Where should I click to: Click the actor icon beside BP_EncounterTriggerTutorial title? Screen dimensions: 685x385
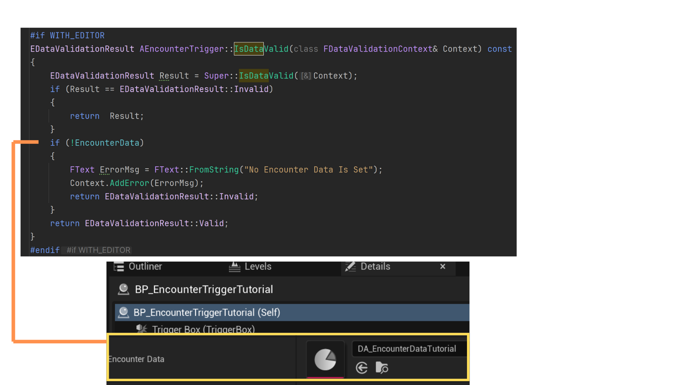tap(123, 289)
